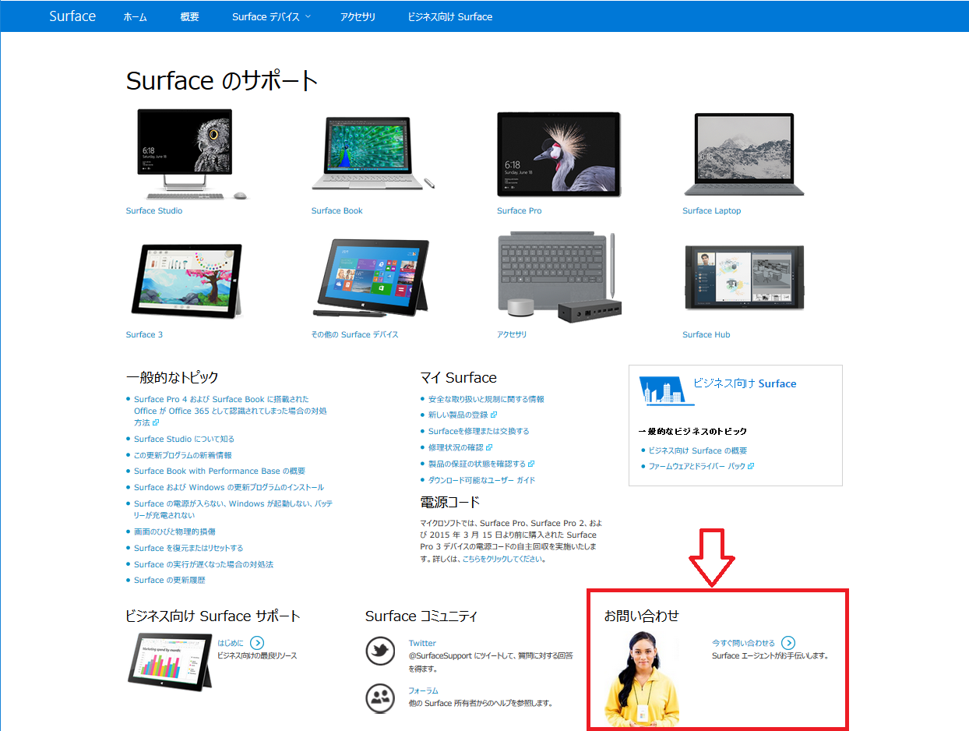Viewport: 969px width, 731px height.
Task: Open Surface の更新履歴 link
Action: 170,580
